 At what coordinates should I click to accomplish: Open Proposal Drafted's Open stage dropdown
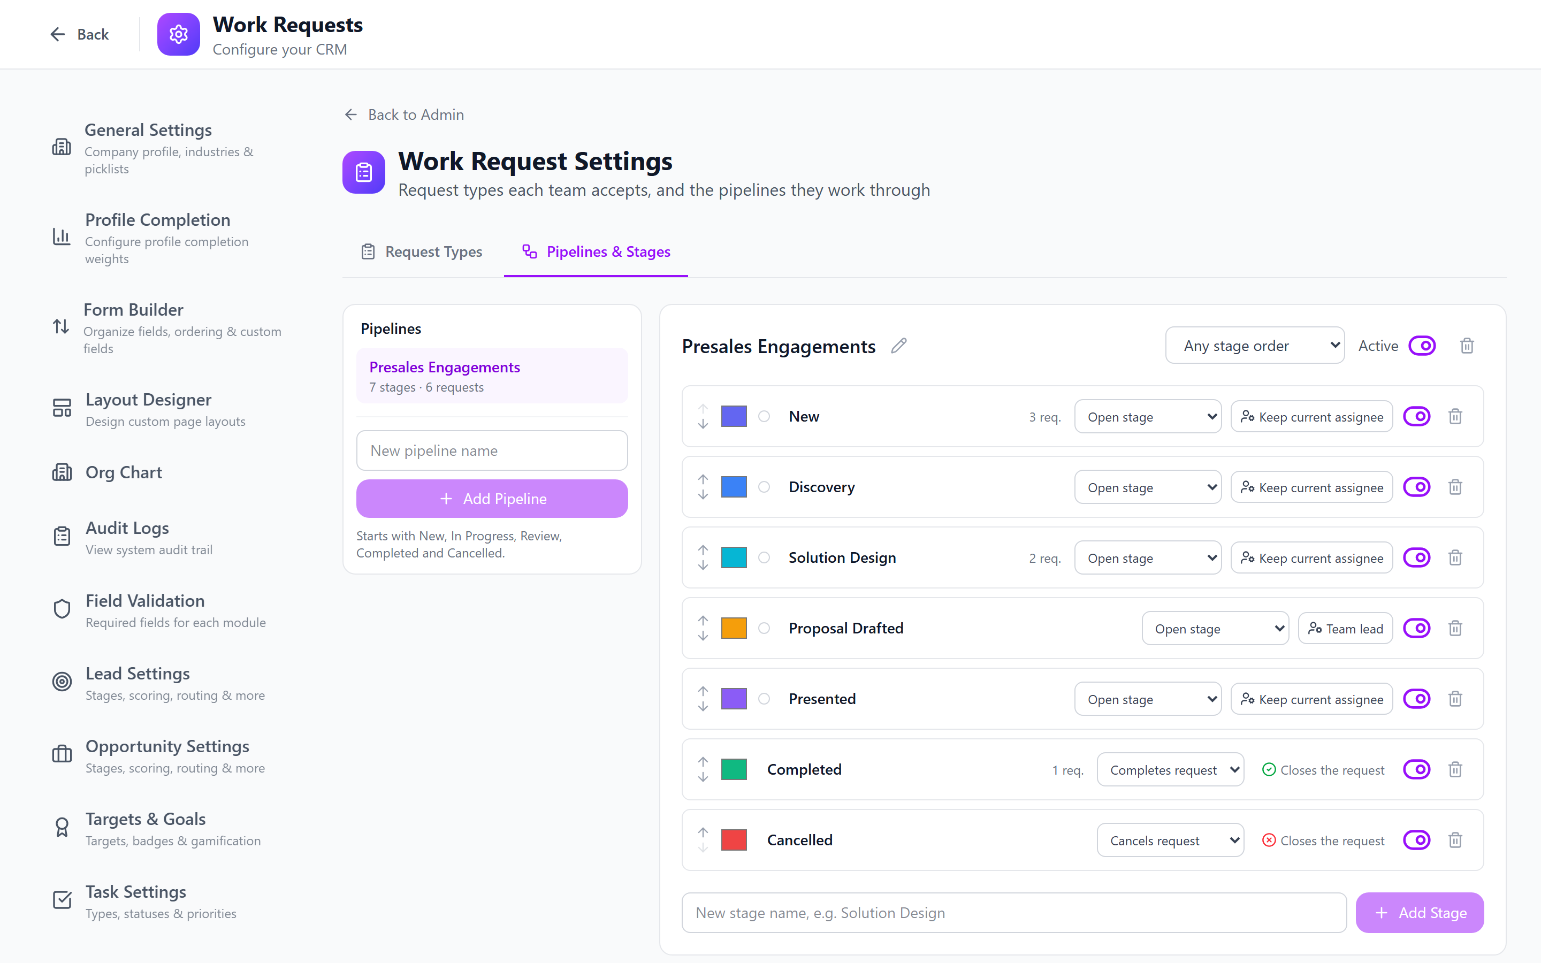pos(1216,629)
